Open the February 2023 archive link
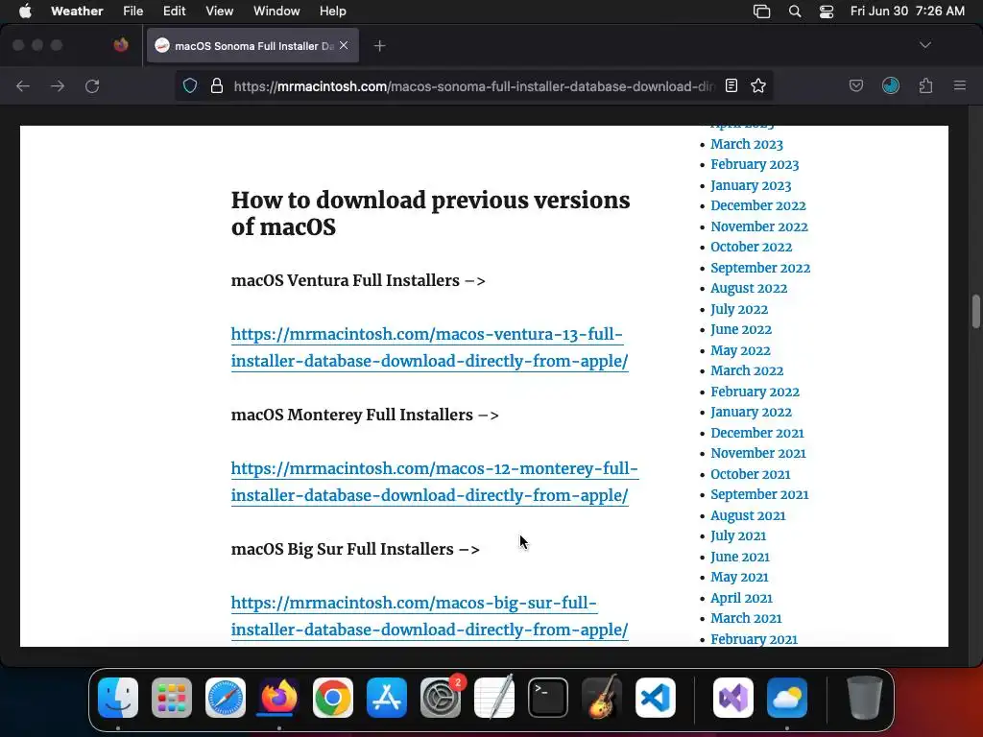Screen dimensions: 983x737 tap(755, 165)
